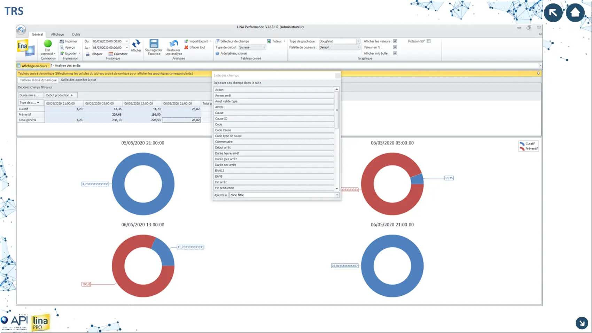
Task: Expand the Palette de couleurs dropdown
Action: [358, 47]
